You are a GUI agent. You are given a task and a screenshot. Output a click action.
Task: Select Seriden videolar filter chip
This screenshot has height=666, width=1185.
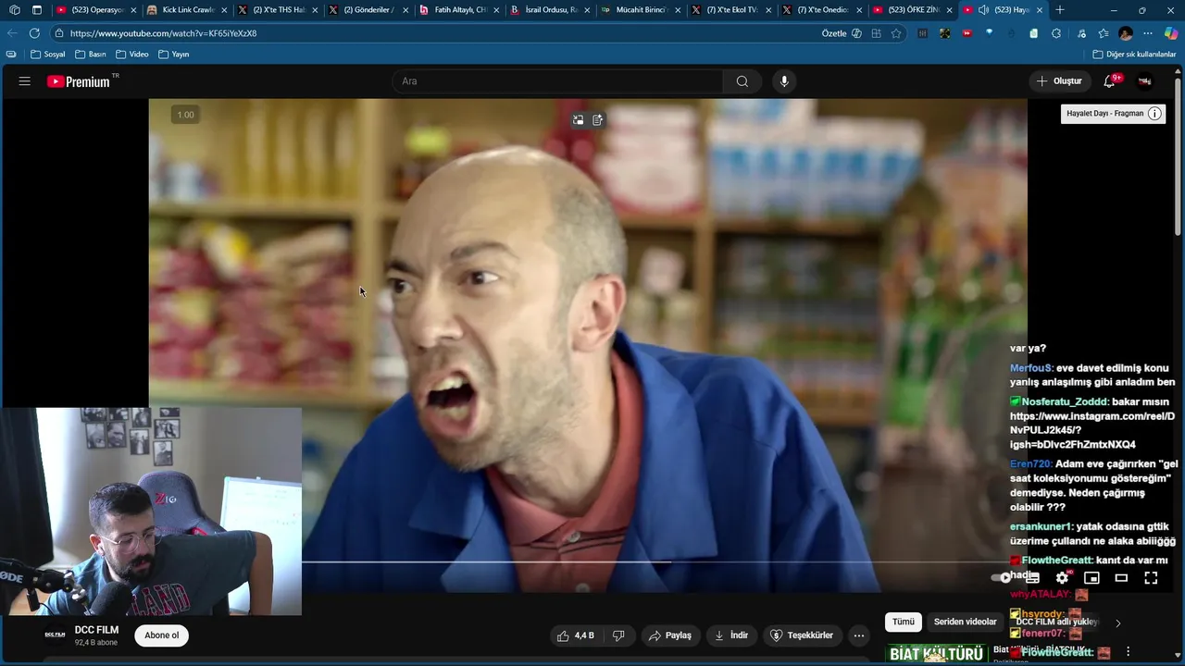tap(966, 622)
